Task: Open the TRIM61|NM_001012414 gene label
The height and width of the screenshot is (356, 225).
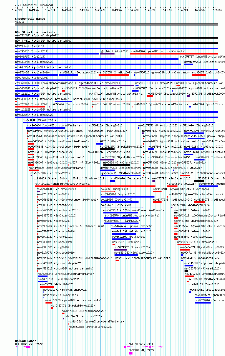Action: (x=139, y=344)
